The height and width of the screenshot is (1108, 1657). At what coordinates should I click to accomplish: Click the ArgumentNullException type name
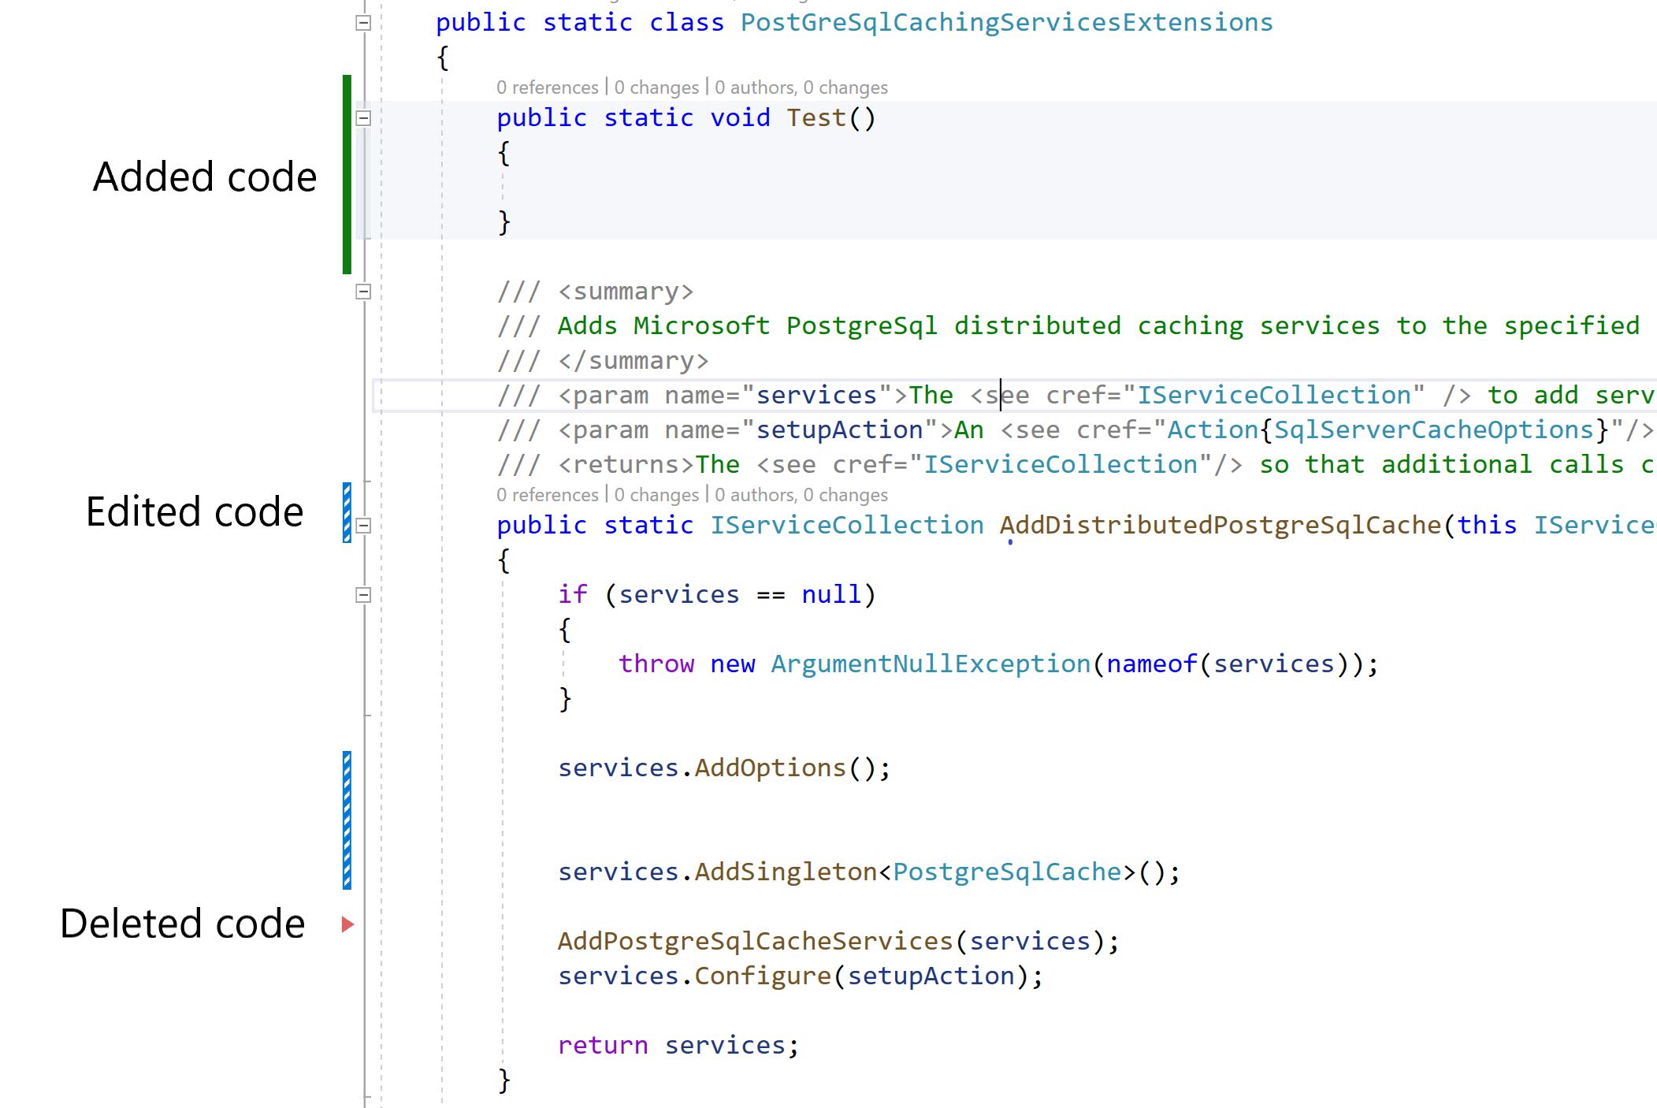pos(931,664)
